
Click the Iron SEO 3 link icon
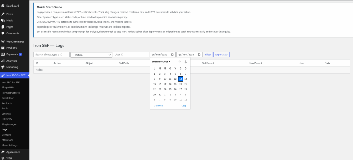pyautogui.click(x=3, y=75)
